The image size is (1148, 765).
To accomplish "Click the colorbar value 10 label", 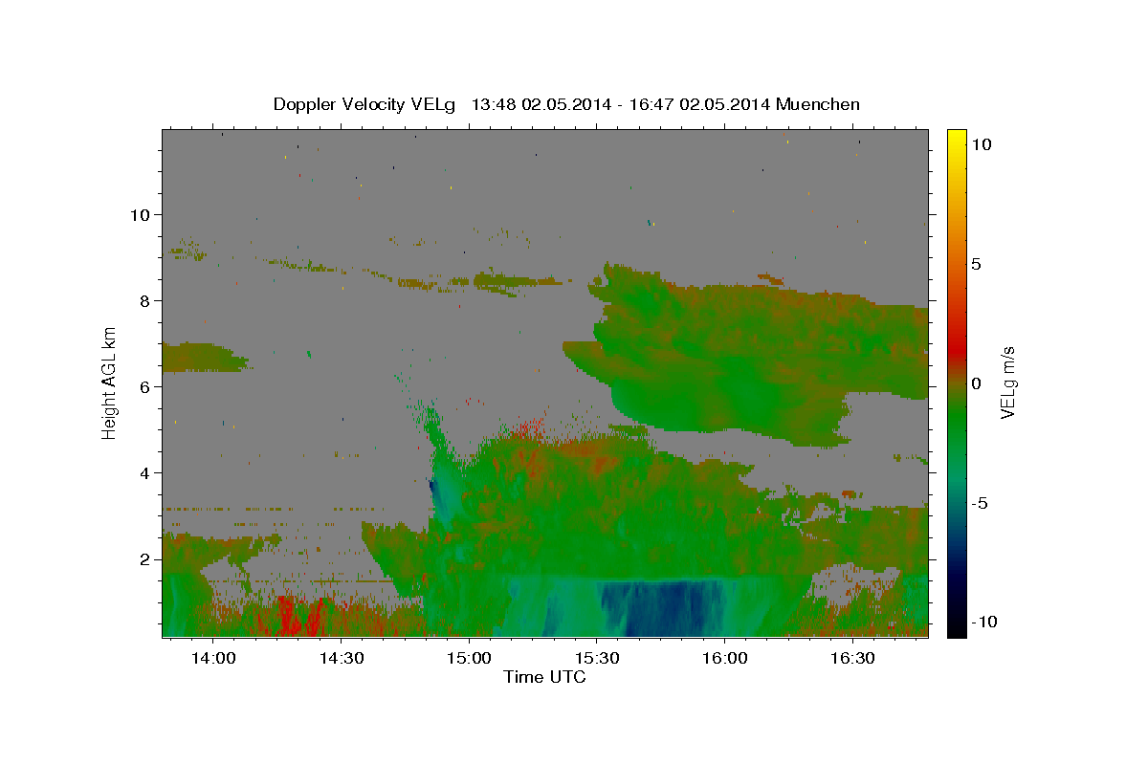I will coord(982,144).
